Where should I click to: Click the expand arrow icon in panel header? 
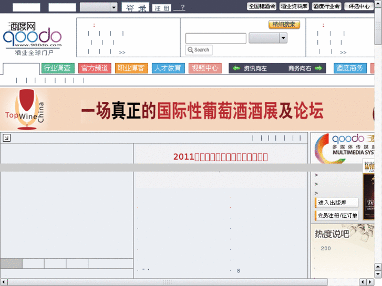(7, 138)
